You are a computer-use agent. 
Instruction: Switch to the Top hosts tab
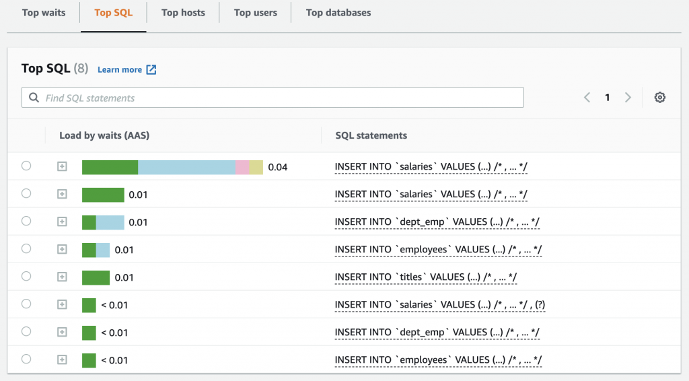(x=183, y=13)
